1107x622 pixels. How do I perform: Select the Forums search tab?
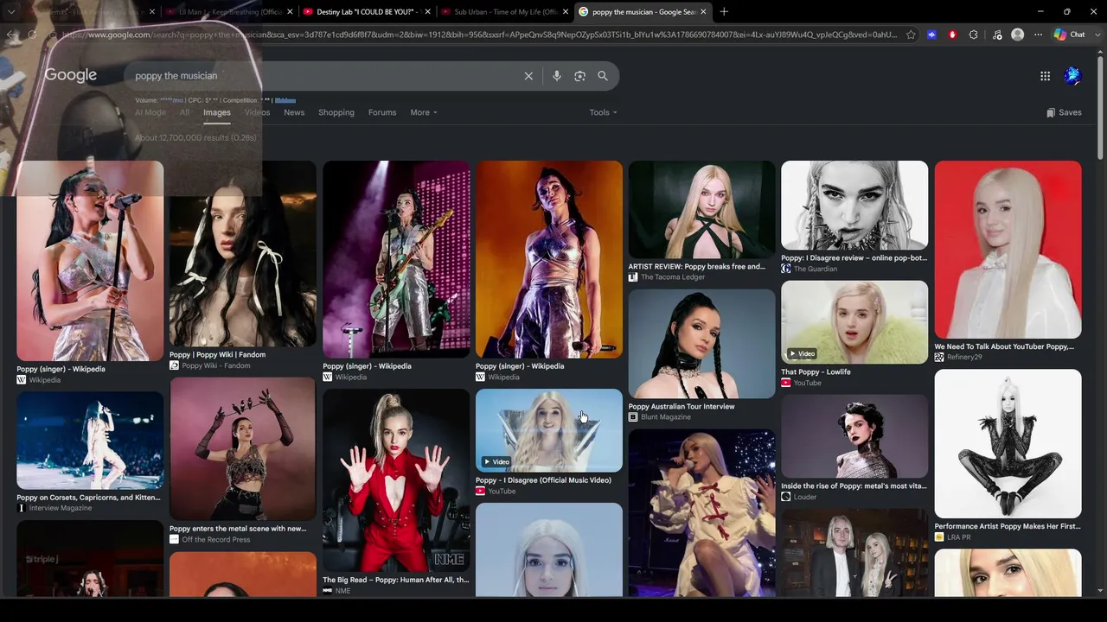coord(382,112)
